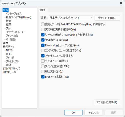Screen dimensions: 125x117
Task: Open the HTTPサーバ settings page
Action: click(x=9, y=72)
